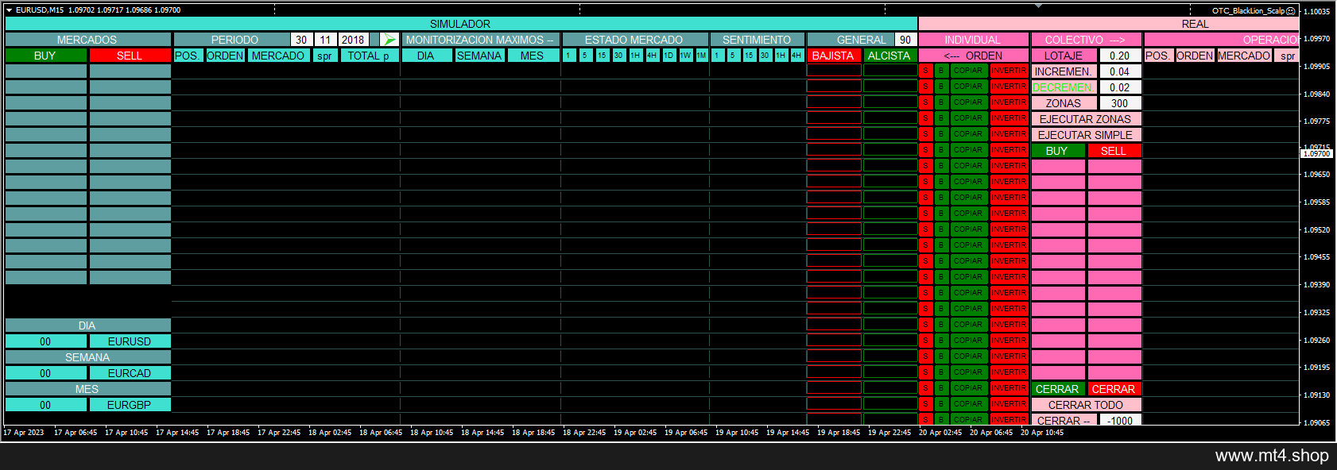Click the red CERRAR button
This screenshot has height=470, width=1337.
1114,389
